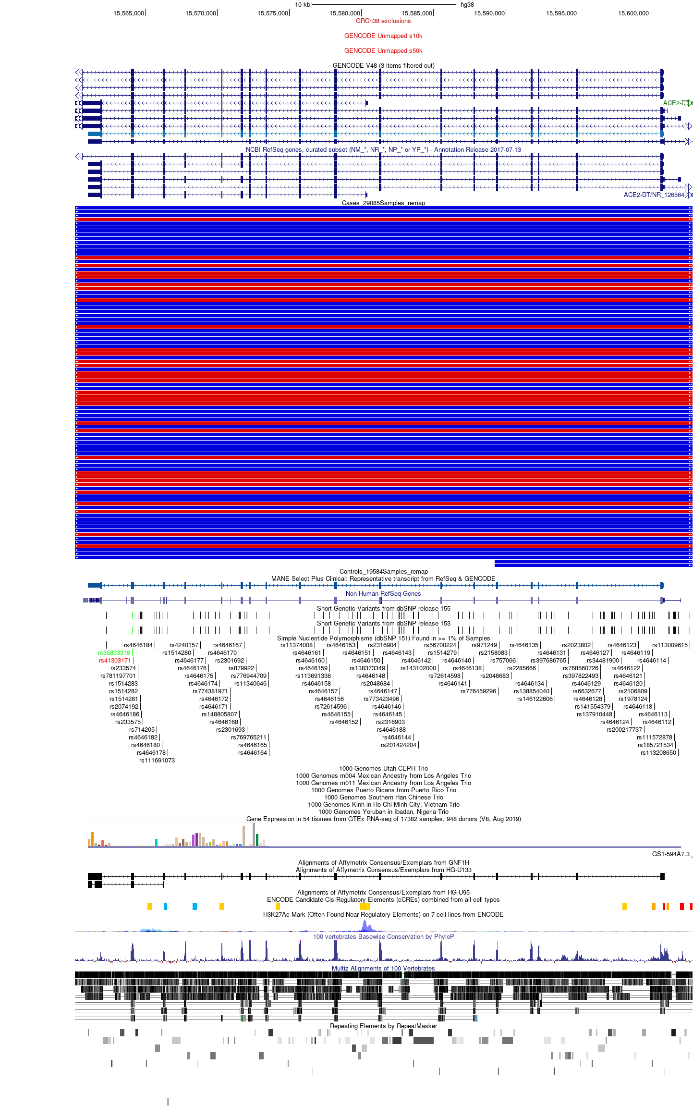Screen dimensions: 693x1106
Task: Select SNP rs776459296
Action: [478, 691]
